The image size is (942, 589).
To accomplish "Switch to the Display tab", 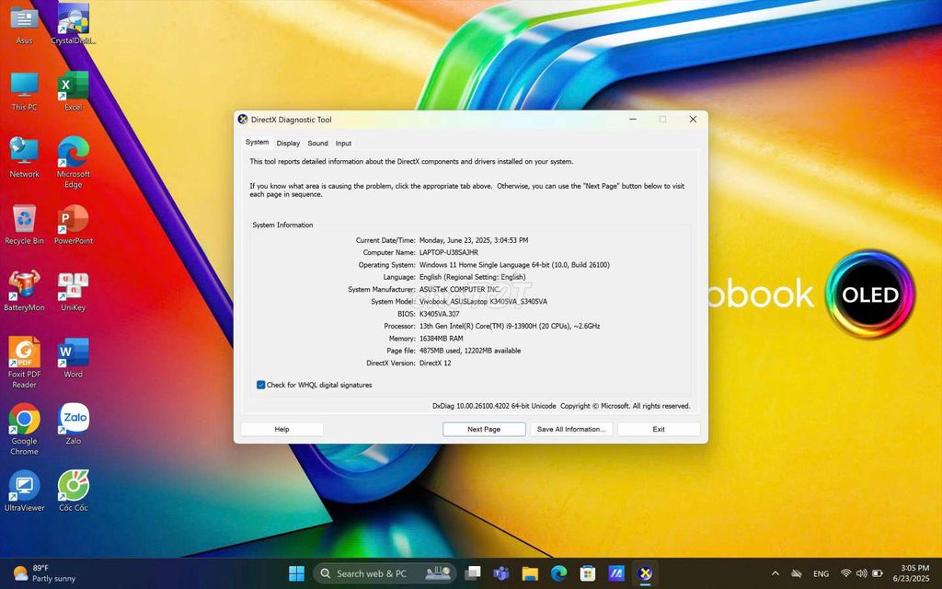I will (288, 143).
